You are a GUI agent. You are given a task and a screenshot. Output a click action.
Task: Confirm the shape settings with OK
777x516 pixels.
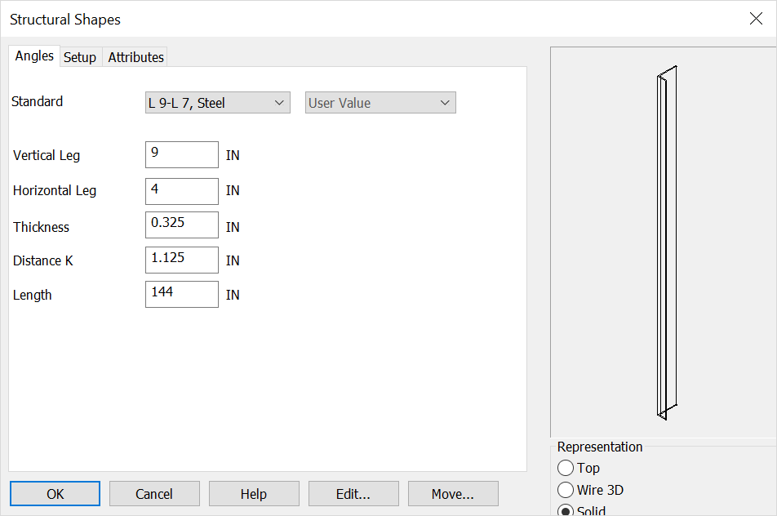coord(55,493)
